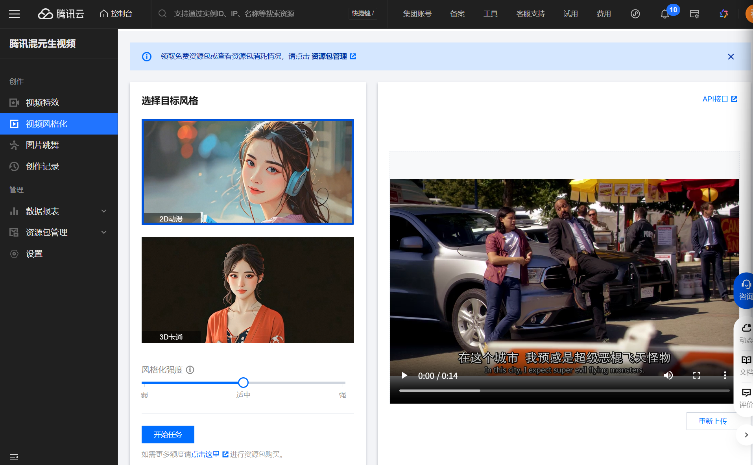Select the 2D动漫 style thumbnail
This screenshot has height=465, width=753.
coord(248,172)
